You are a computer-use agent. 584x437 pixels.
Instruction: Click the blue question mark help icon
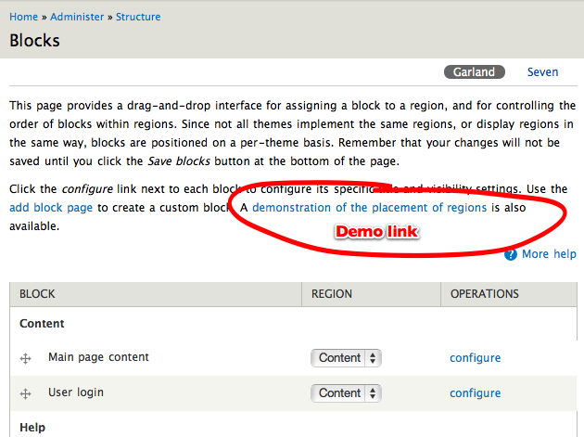pyautogui.click(x=511, y=254)
